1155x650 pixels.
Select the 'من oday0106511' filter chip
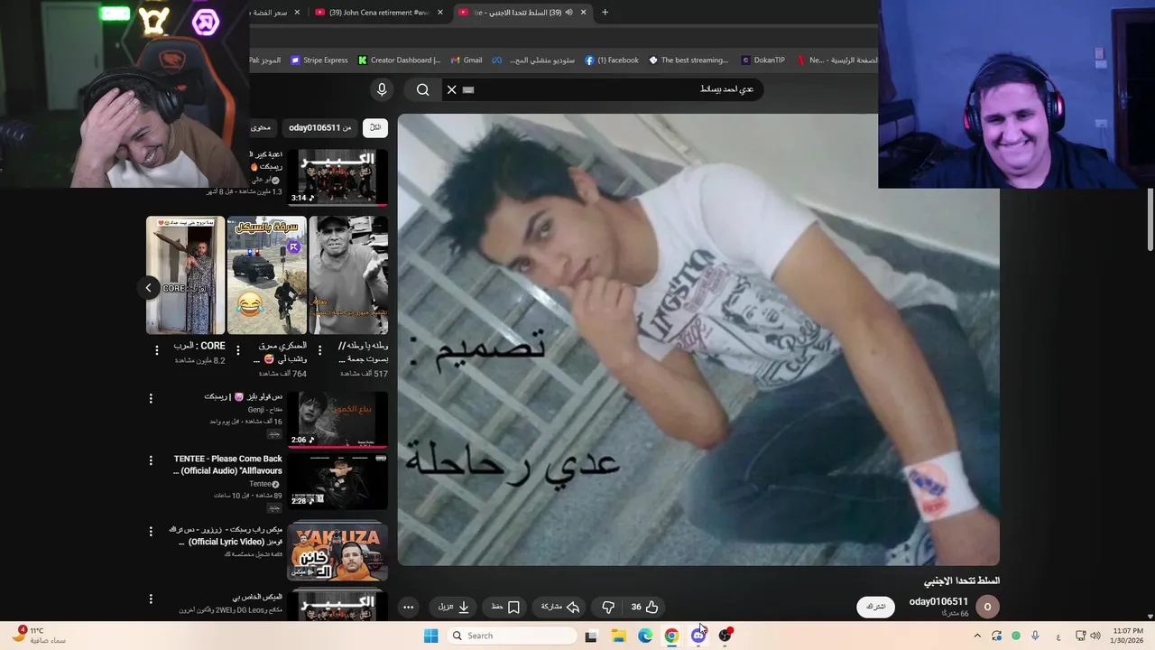click(x=320, y=128)
